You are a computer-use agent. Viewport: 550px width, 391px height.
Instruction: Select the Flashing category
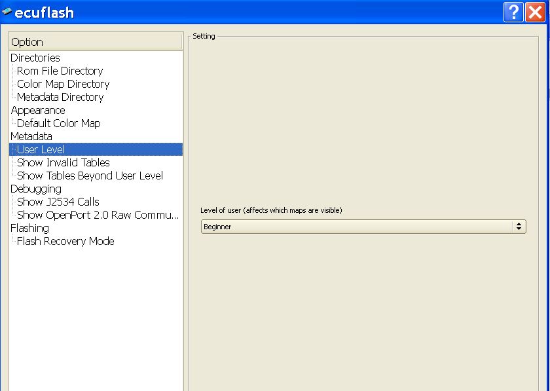pyautogui.click(x=29, y=228)
